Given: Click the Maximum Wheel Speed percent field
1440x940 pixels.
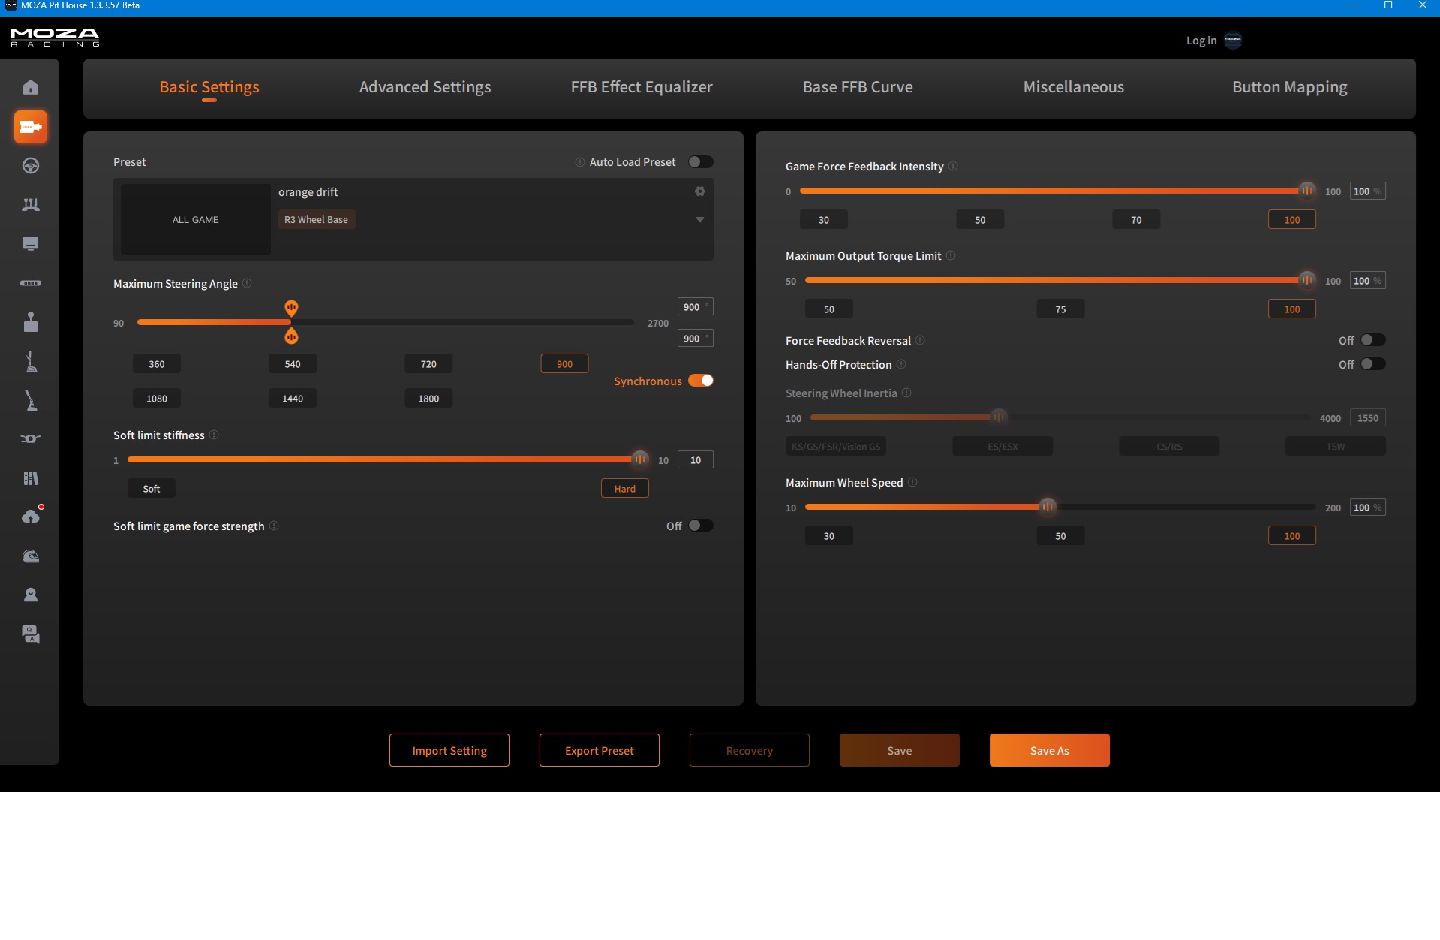Looking at the screenshot, I should point(1368,508).
